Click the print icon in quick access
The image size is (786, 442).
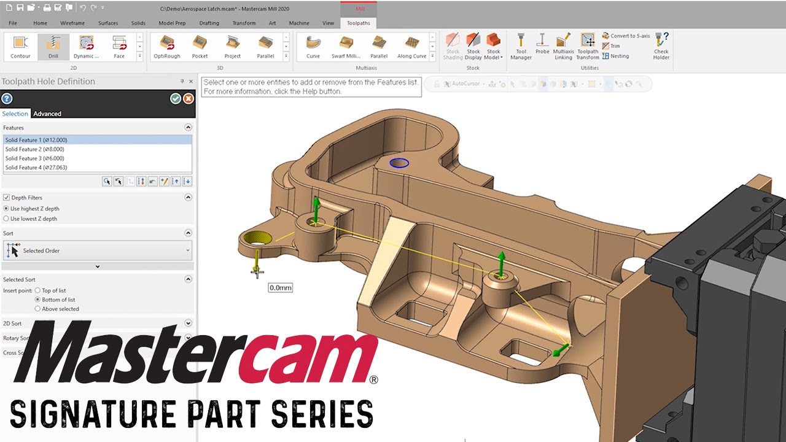point(47,8)
